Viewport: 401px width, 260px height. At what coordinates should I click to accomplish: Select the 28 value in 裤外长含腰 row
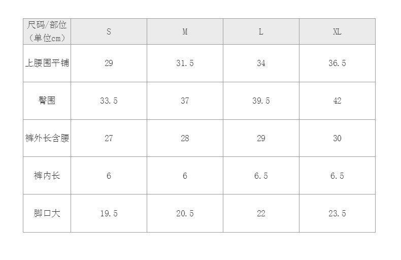pos(185,138)
